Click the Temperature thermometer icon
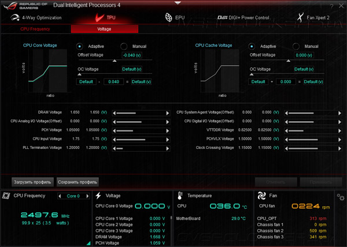This screenshot has width=347, height=247. (x=180, y=196)
